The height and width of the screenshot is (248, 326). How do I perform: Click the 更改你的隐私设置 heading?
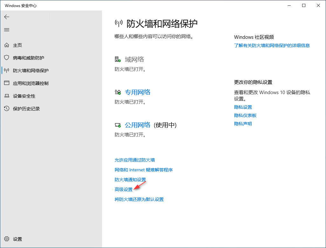pyautogui.click(x=253, y=82)
